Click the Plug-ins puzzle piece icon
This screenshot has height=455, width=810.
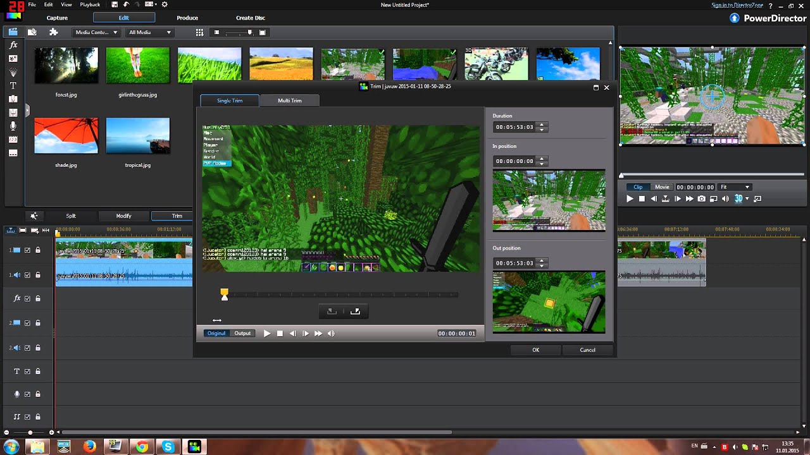(x=54, y=32)
